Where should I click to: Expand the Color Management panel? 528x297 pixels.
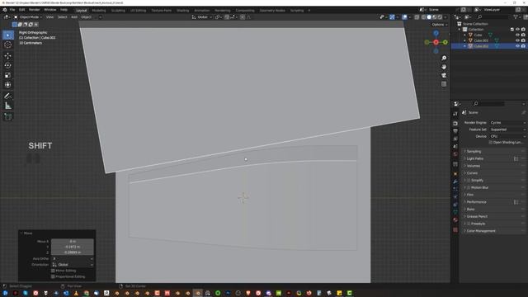click(480, 231)
